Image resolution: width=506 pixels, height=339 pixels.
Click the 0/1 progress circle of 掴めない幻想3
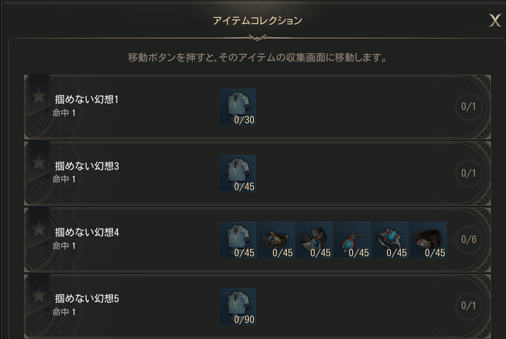point(469,173)
